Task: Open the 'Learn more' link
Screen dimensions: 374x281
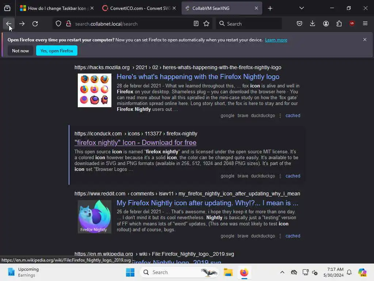Action: 276,40
